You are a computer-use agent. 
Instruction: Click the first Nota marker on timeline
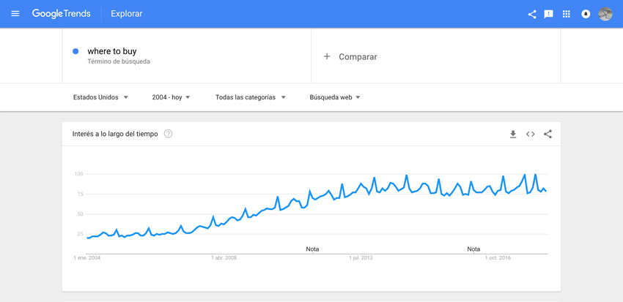312,249
